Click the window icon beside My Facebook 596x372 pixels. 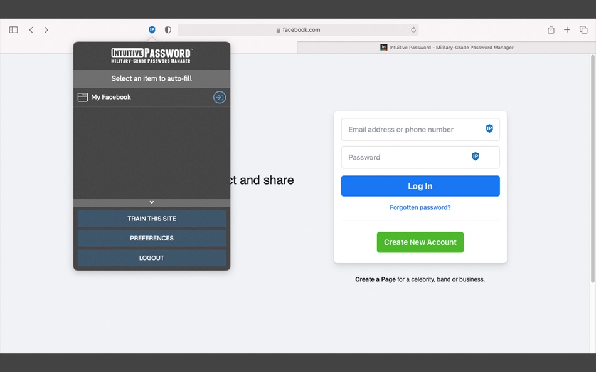82,97
